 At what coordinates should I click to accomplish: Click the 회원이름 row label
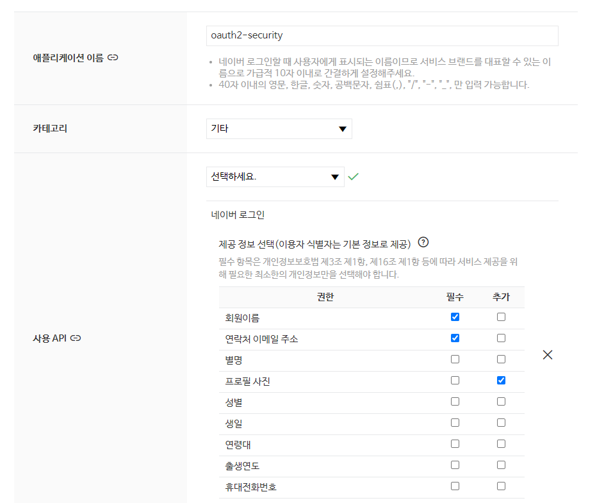point(242,318)
